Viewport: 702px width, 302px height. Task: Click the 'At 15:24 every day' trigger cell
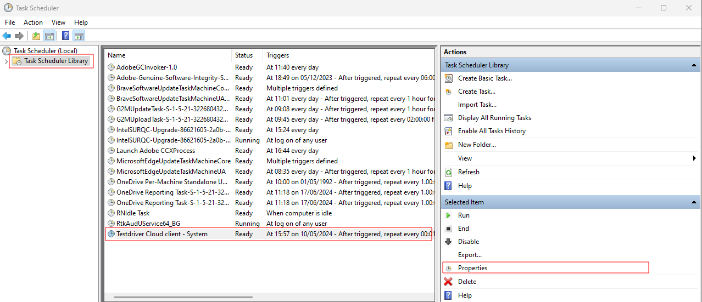[292, 130]
